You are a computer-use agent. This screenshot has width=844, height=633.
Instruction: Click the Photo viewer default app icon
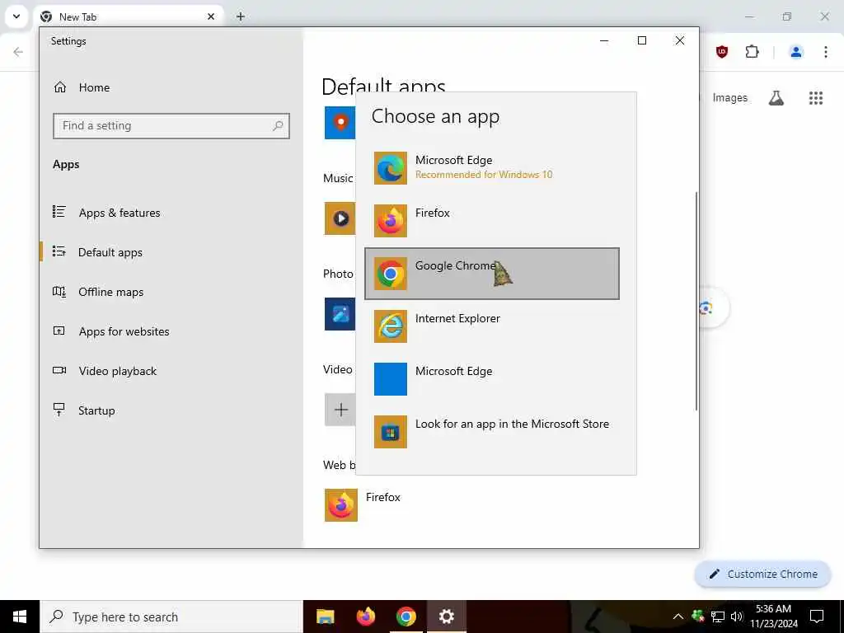pyautogui.click(x=340, y=314)
